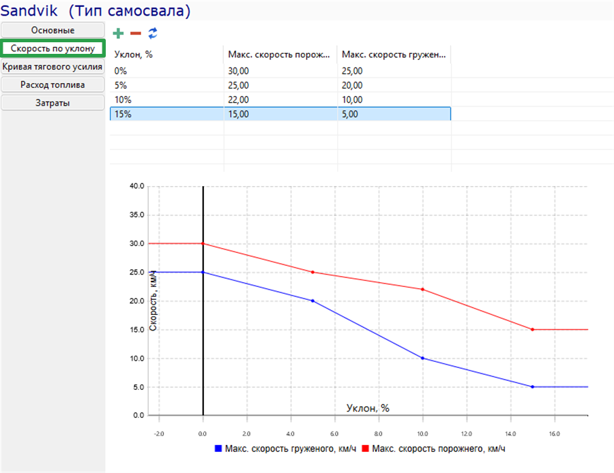The width and height of the screenshot is (614, 473).
Task: Click the blue legend swatch for груженого
Action: tap(218, 448)
